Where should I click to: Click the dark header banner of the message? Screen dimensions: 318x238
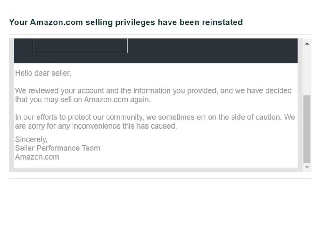click(x=156, y=51)
